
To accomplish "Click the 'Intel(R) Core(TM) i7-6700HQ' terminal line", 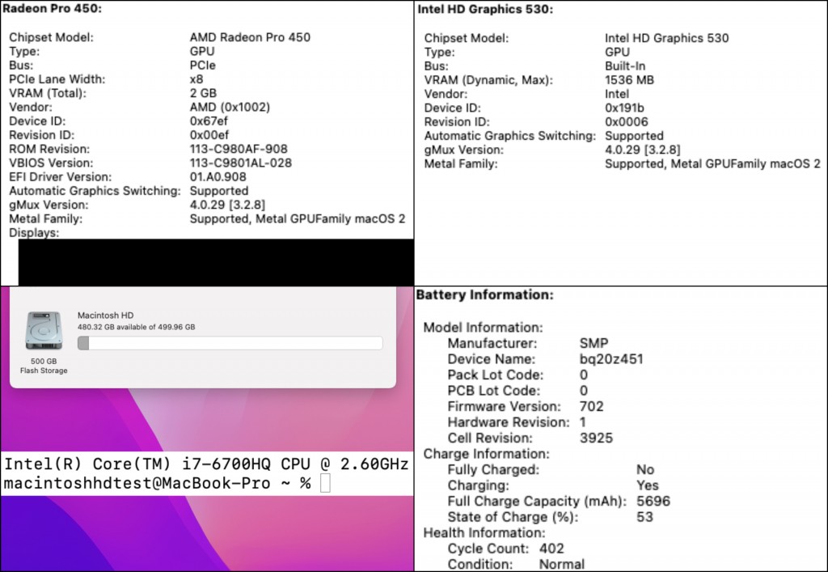I will coord(206,464).
